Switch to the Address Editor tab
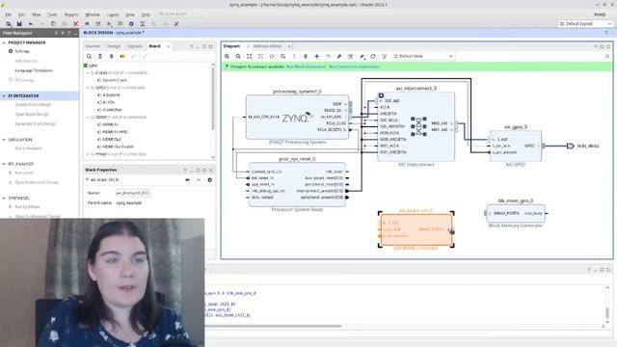The height and width of the screenshot is (347, 617). [268, 46]
